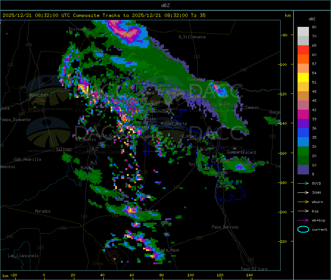Click the El_Desvio map label
The image size is (331, 280).
pyautogui.click(x=86, y=139)
